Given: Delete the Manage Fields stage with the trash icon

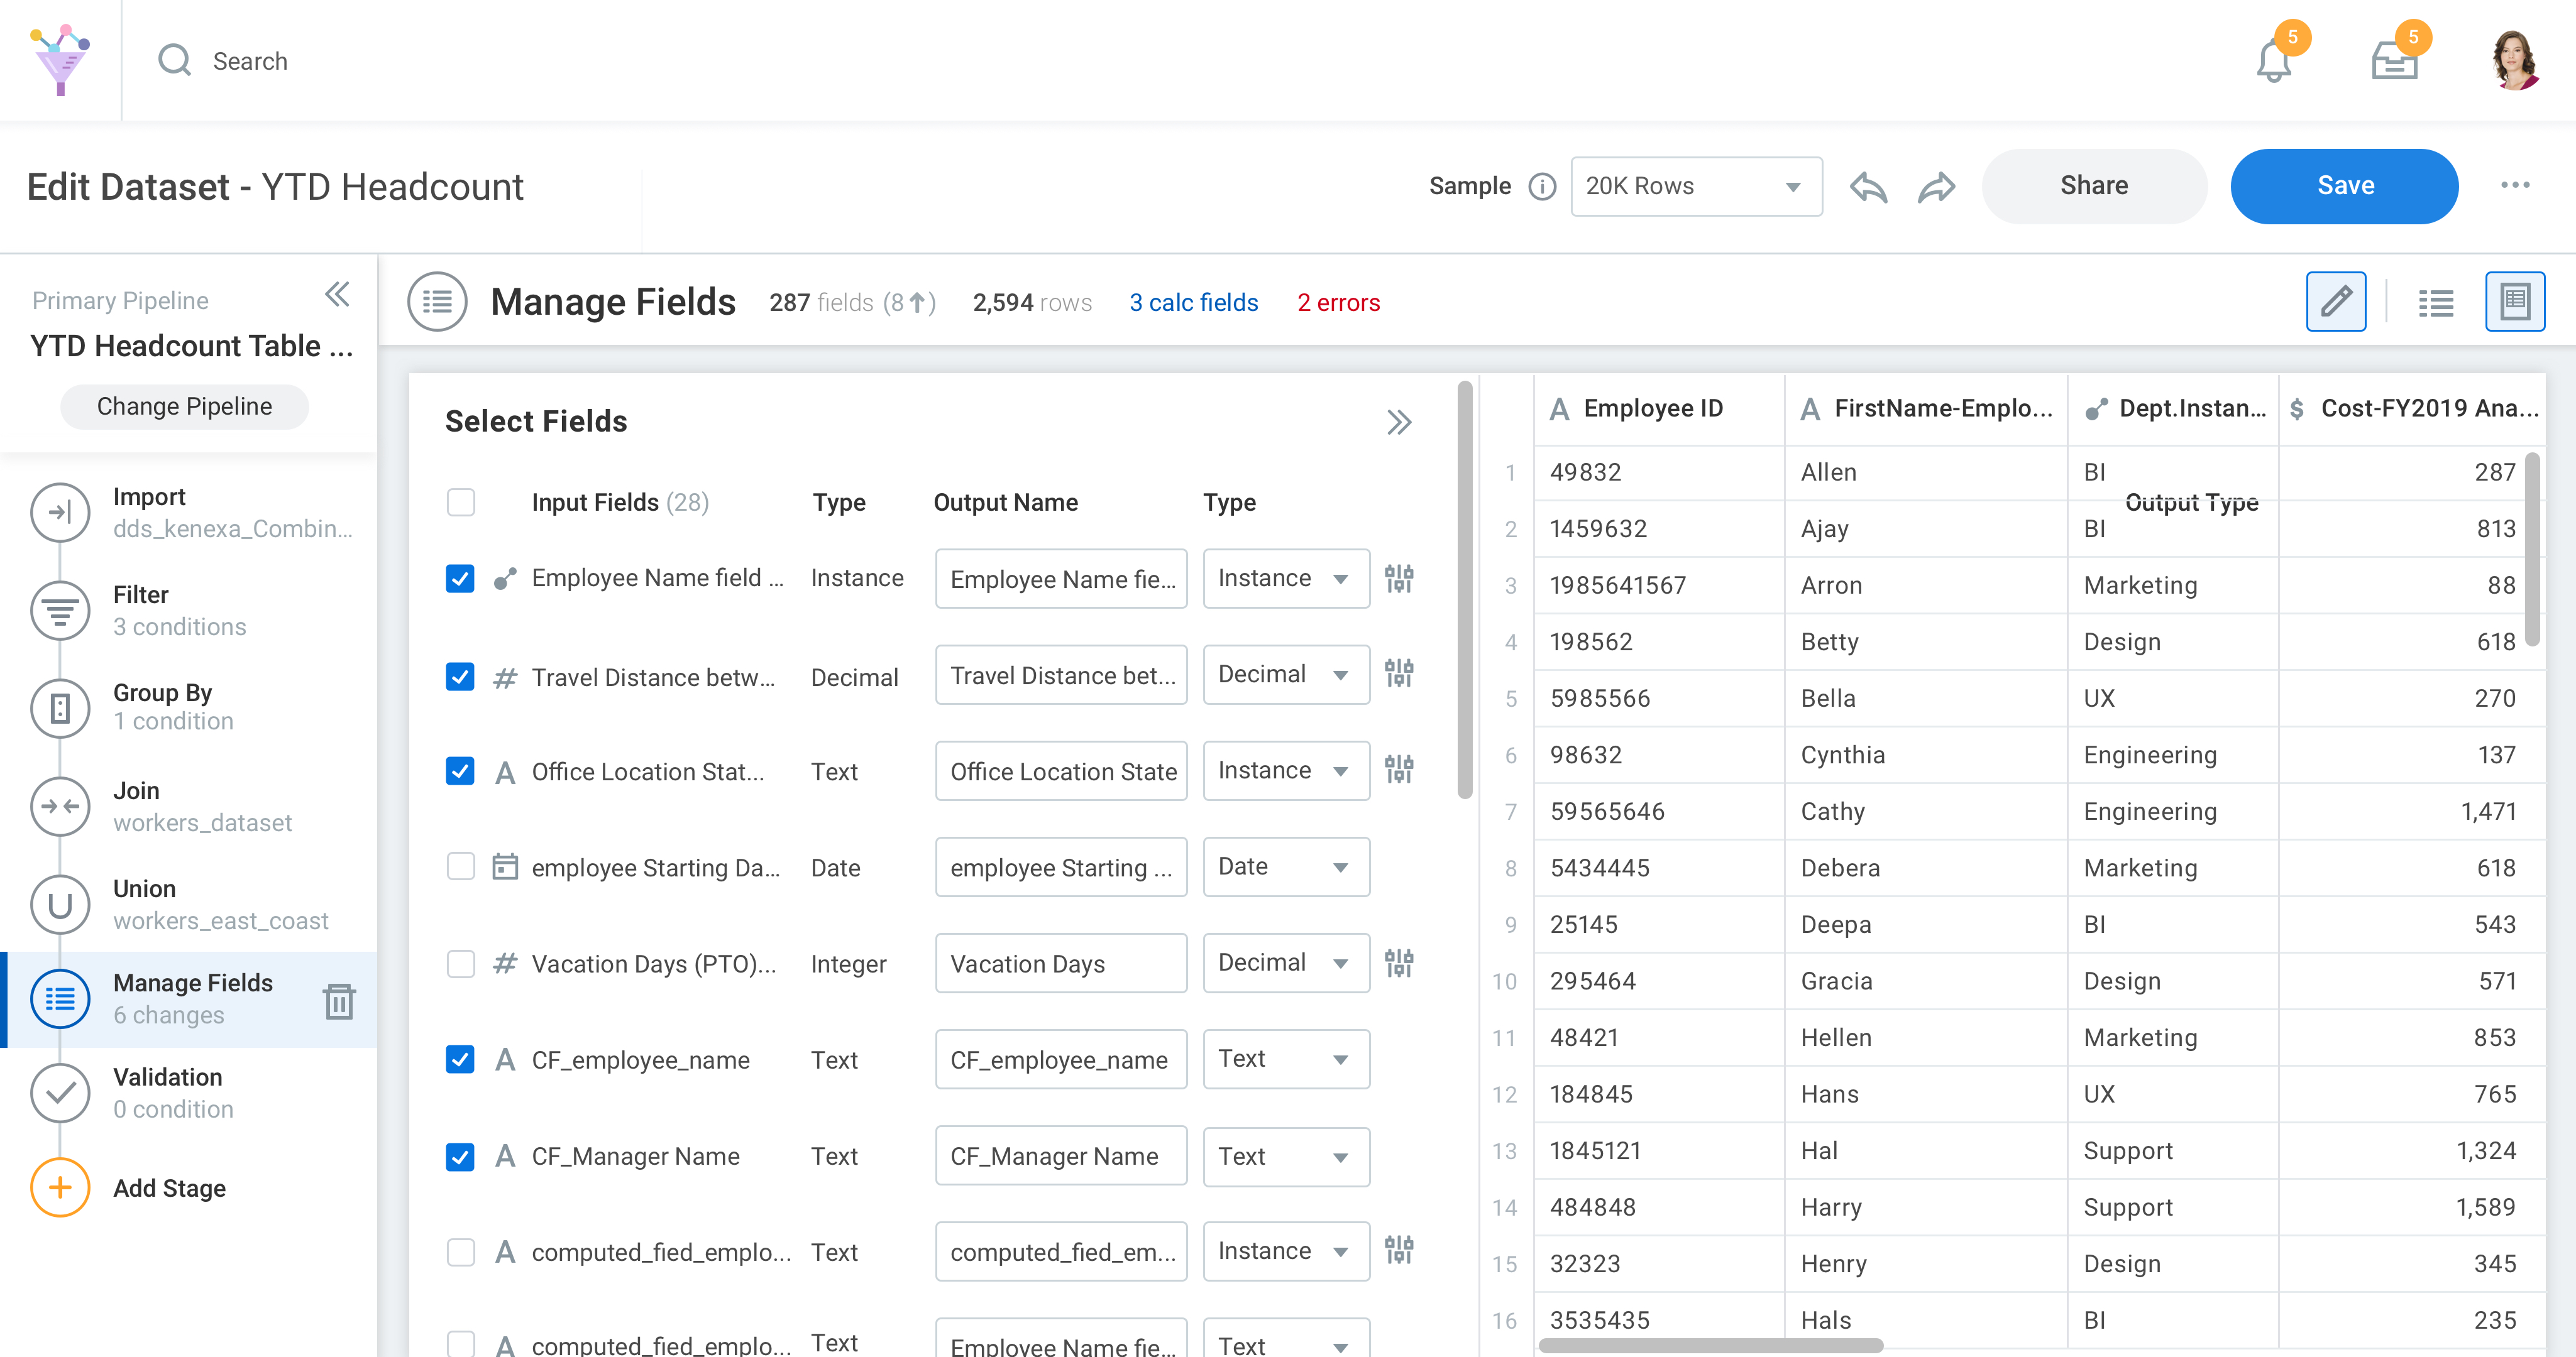Looking at the screenshot, I should (339, 1000).
